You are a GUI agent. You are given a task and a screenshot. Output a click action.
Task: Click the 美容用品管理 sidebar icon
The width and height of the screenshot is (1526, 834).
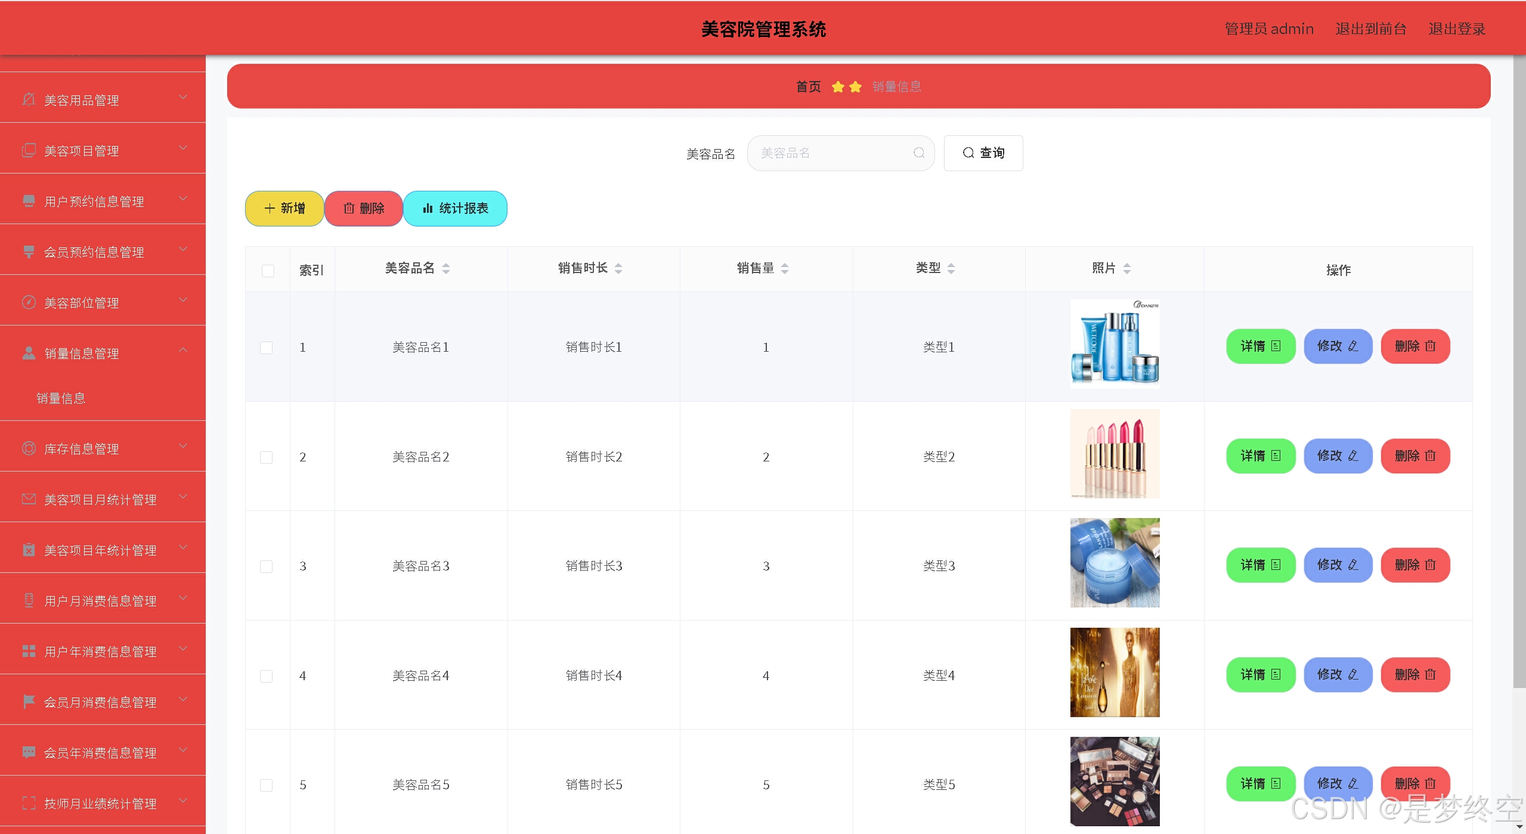point(29,100)
